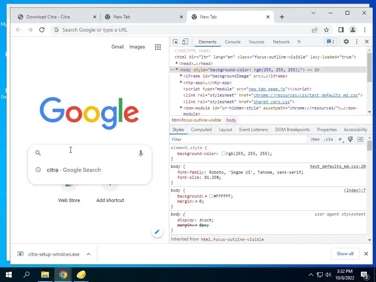The height and width of the screenshot is (282, 376).
Task: Open the Properties tab
Action: pos(327,130)
